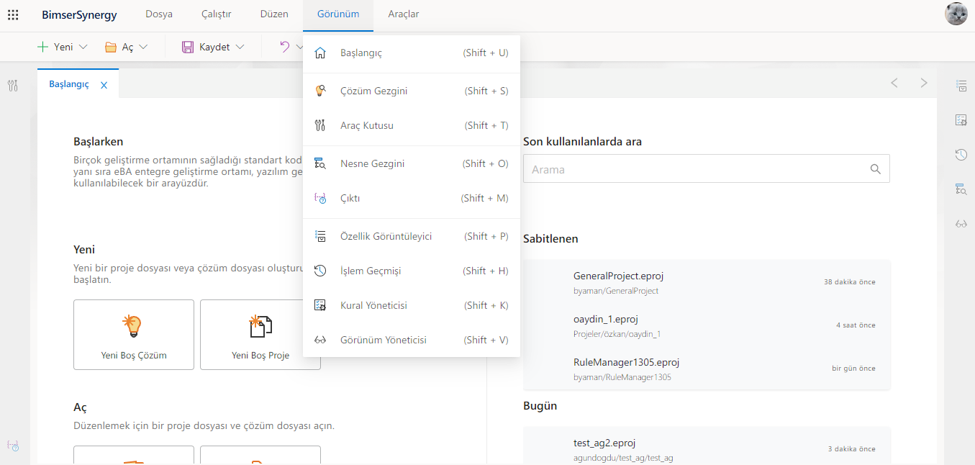The height and width of the screenshot is (465, 975).
Task: Open the Araçlar menu
Action: (403, 14)
